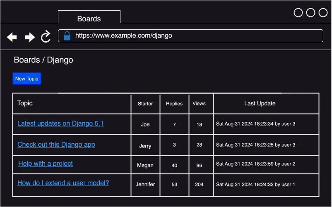Click the views count 96
The height and width of the screenshot is (207, 332).
199,165
